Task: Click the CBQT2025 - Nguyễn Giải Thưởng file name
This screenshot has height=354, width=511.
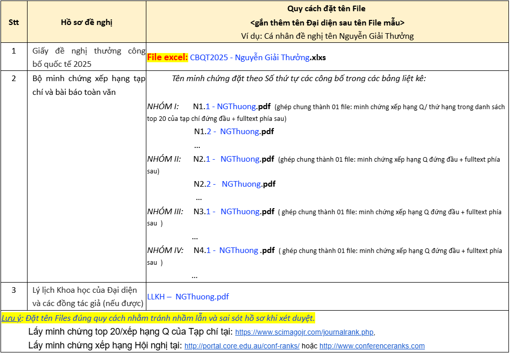Action: tap(250, 57)
